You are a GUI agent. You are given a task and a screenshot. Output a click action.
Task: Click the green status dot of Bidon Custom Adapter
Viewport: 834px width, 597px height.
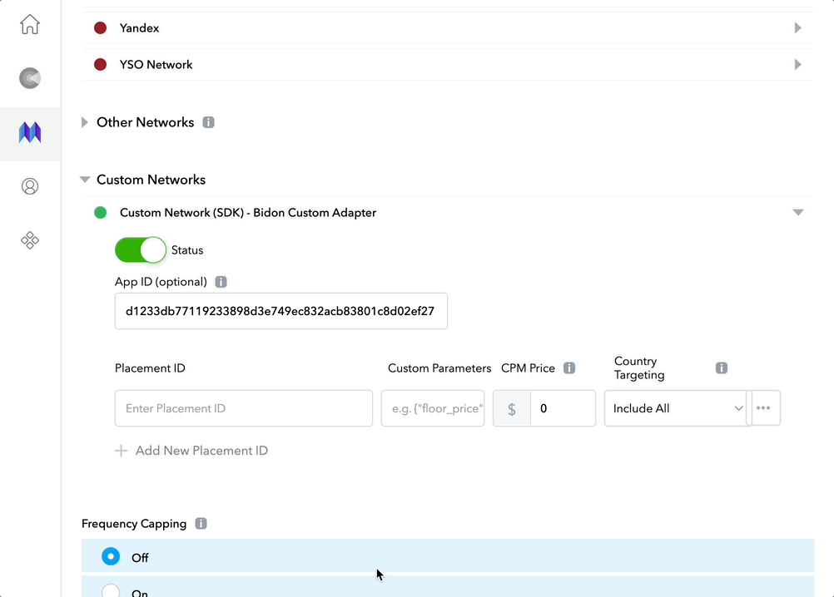[100, 213]
